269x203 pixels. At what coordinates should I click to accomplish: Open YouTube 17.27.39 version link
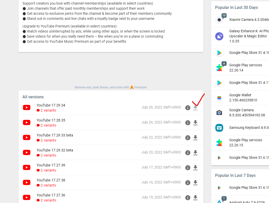51,165
